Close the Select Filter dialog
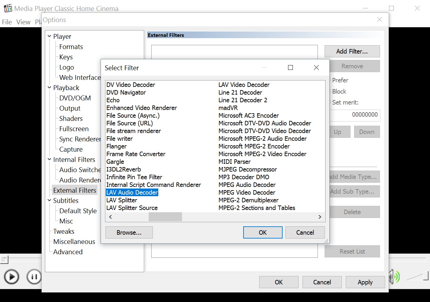 316,67
